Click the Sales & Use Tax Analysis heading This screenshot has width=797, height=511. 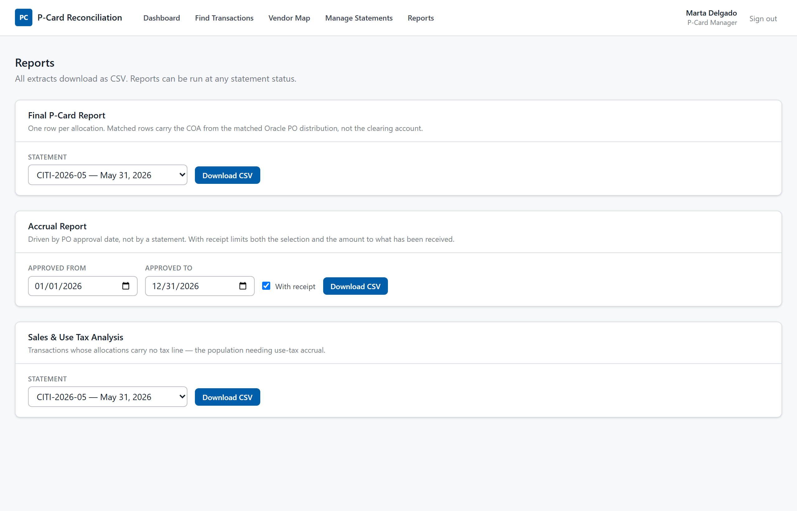76,337
